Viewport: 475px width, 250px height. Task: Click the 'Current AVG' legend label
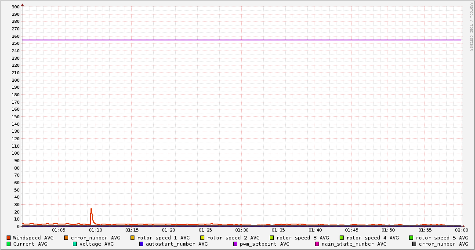[x=30, y=244]
